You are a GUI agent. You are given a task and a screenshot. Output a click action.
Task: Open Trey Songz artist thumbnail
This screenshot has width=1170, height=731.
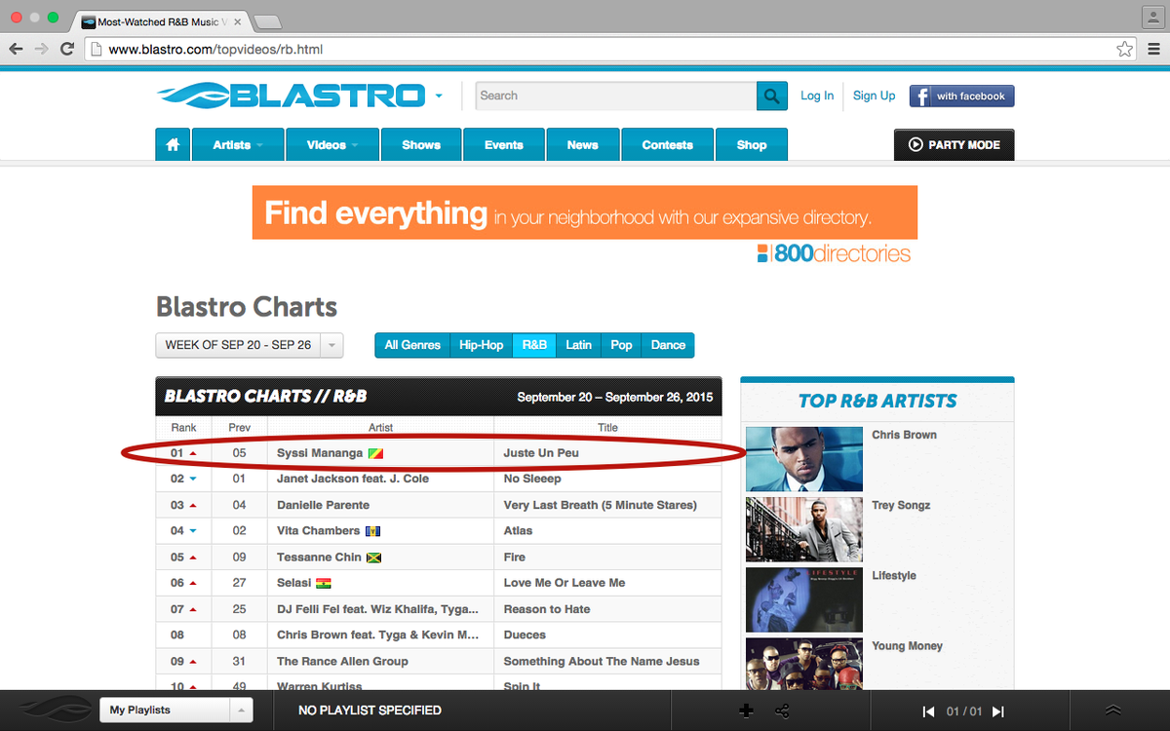point(804,529)
